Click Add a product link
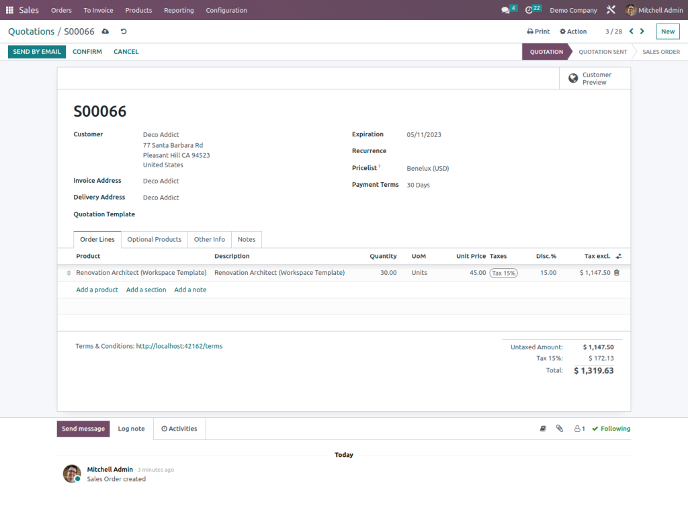 pyautogui.click(x=97, y=290)
